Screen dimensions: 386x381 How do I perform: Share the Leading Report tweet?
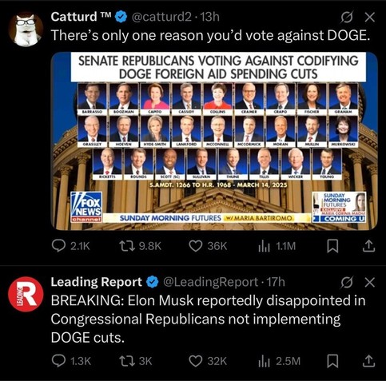coord(369,361)
